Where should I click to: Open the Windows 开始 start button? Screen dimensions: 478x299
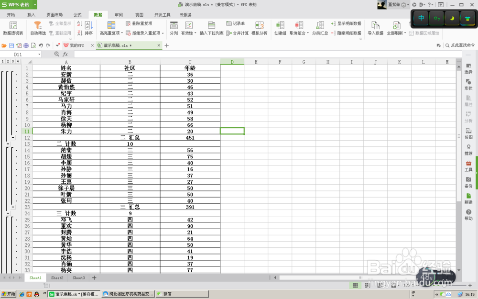(x=8, y=294)
